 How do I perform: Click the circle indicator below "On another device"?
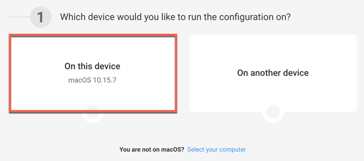click(x=273, y=112)
